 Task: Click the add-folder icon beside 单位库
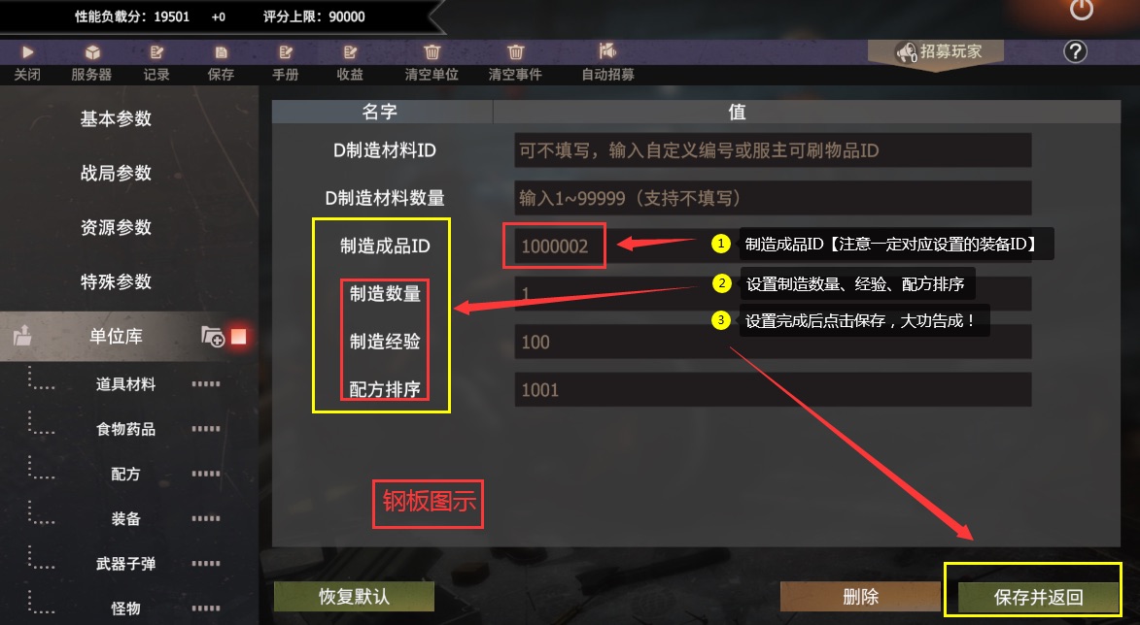(212, 337)
